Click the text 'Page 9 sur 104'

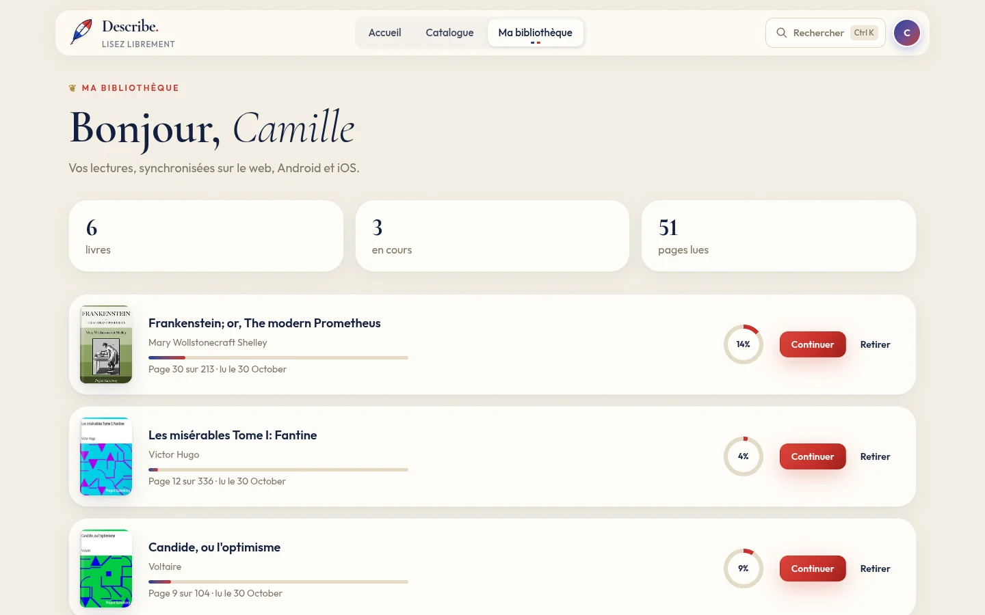pos(179,593)
